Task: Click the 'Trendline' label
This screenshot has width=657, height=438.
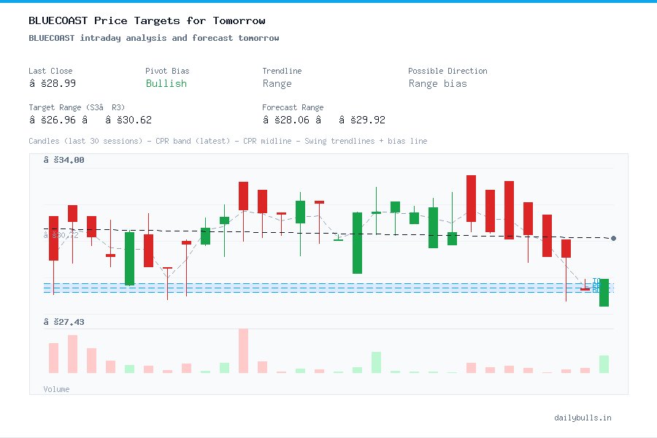Action: tap(282, 71)
